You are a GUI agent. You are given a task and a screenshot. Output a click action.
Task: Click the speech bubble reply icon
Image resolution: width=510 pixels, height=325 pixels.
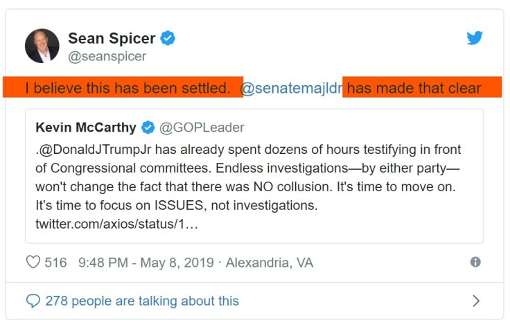pos(33,301)
